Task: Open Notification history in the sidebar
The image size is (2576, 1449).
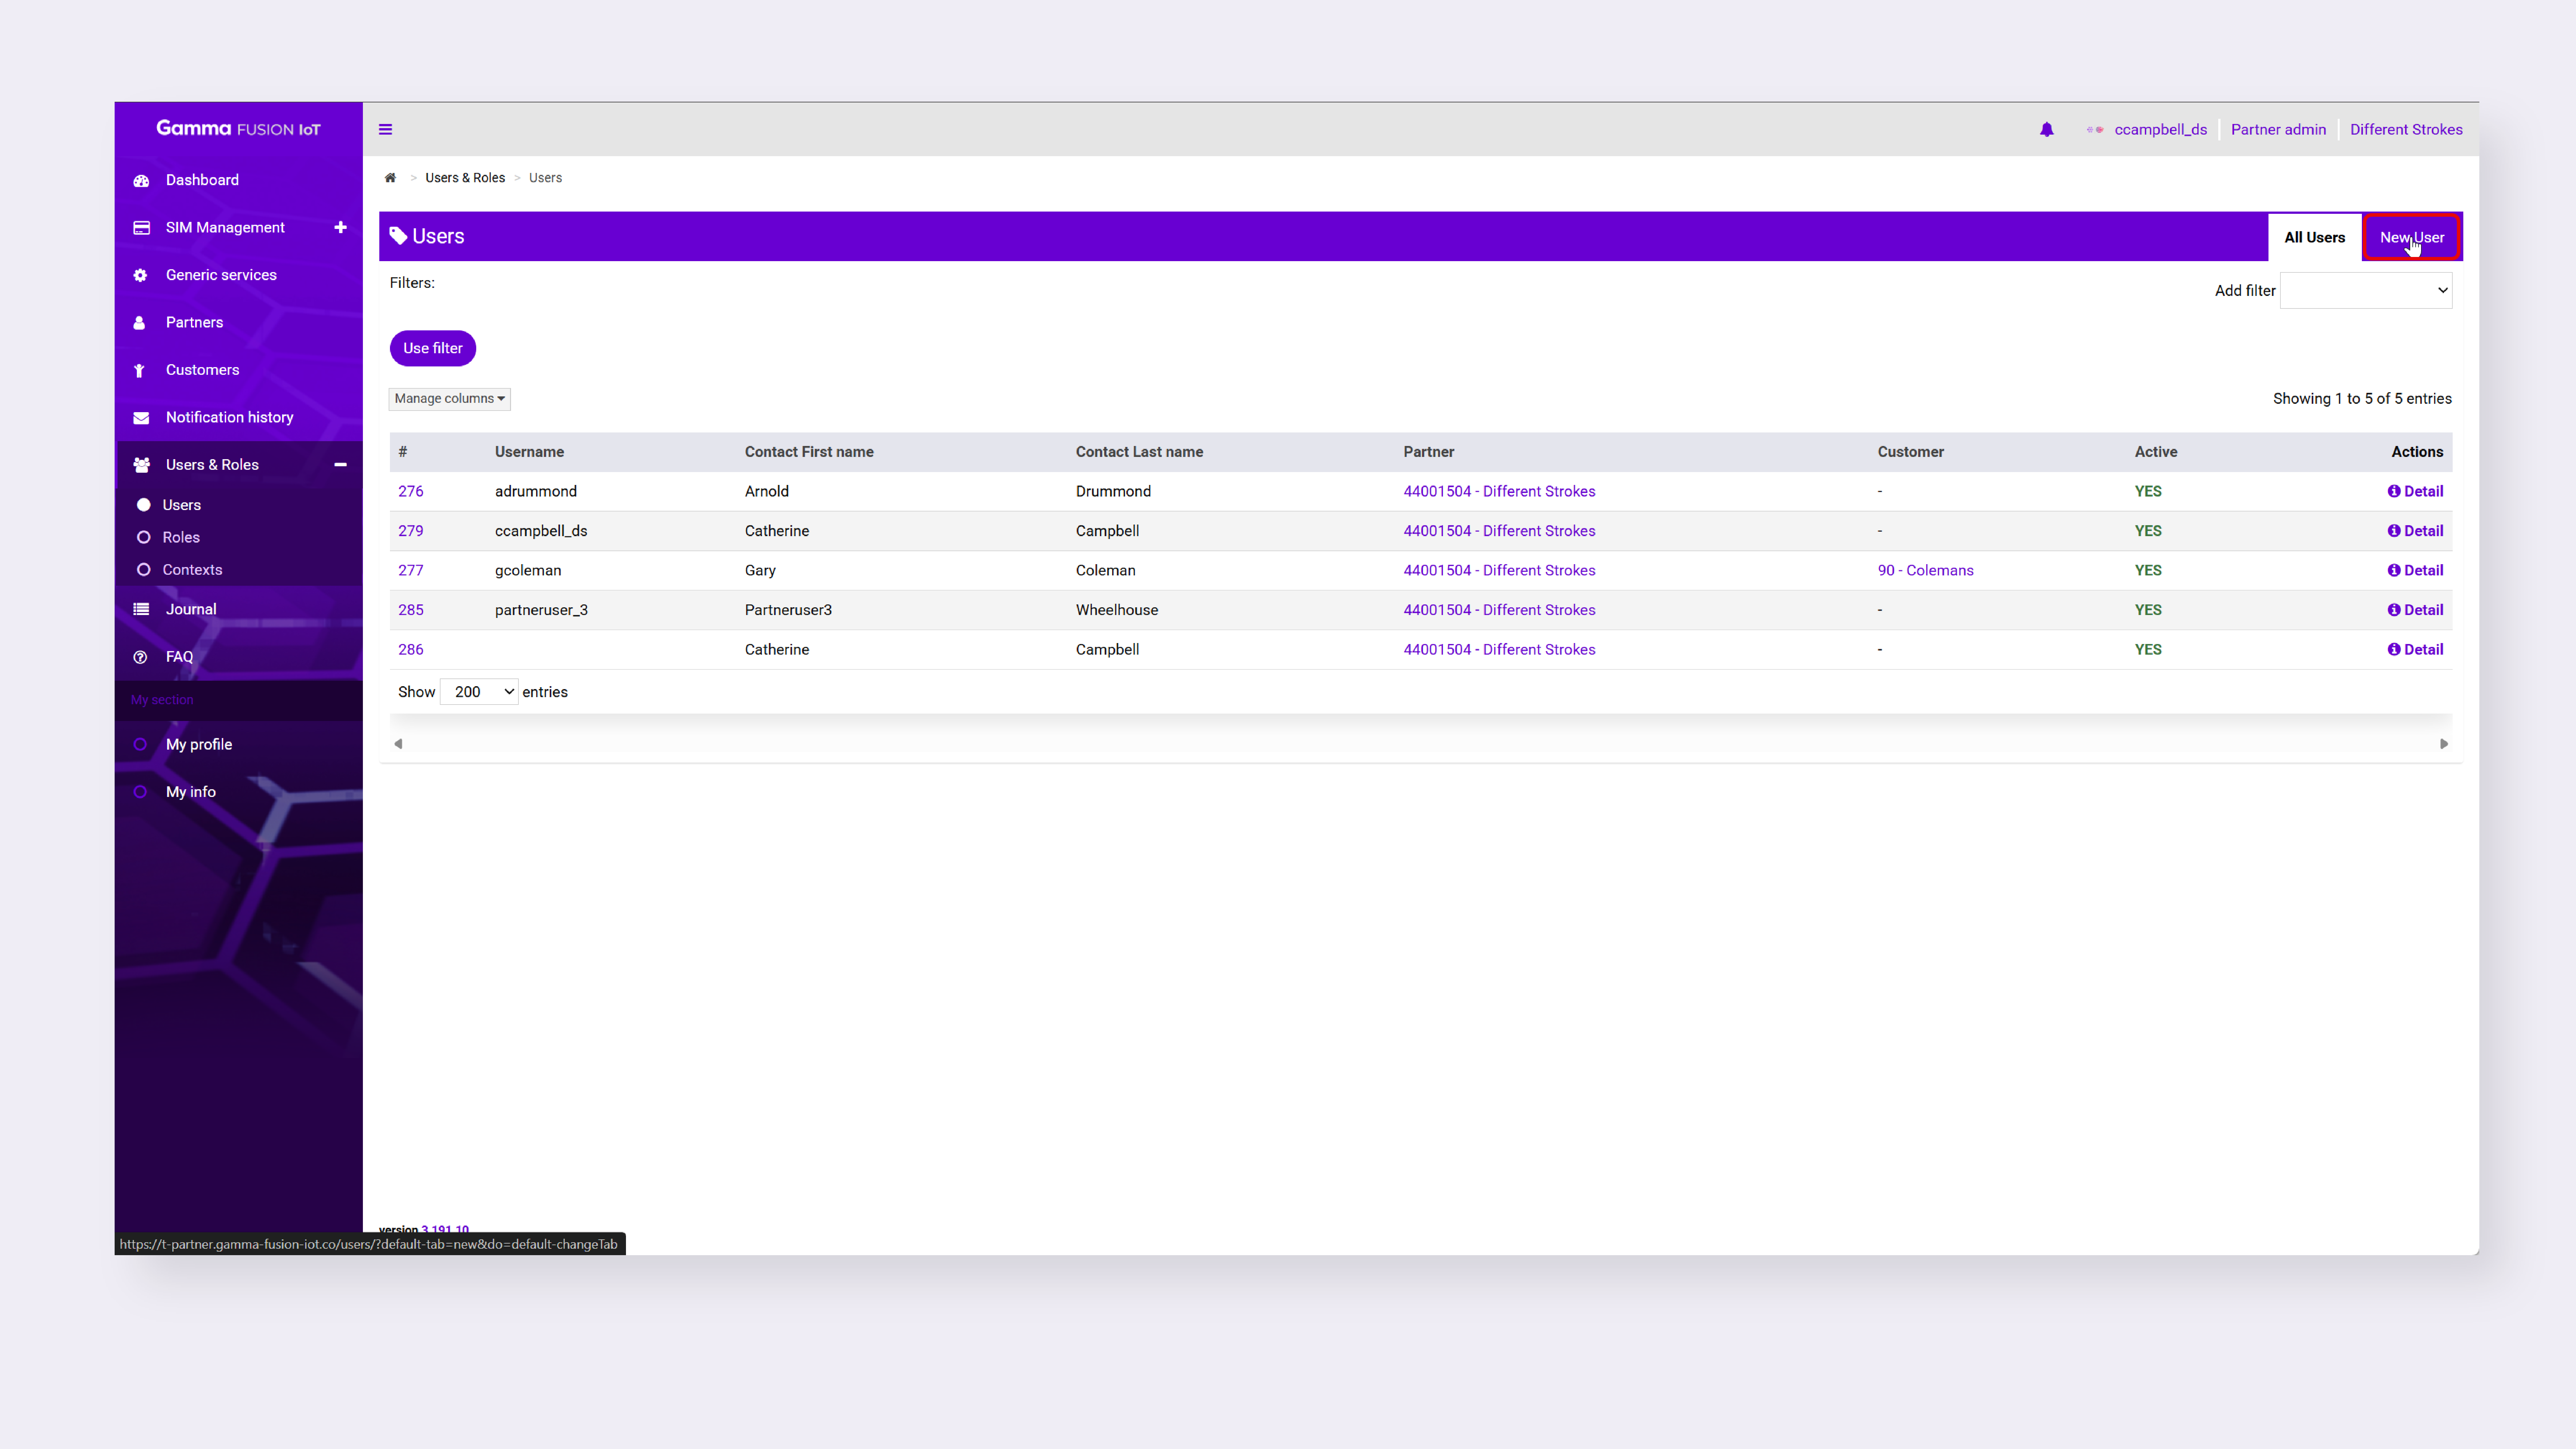Action: pyautogui.click(x=229, y=417)
